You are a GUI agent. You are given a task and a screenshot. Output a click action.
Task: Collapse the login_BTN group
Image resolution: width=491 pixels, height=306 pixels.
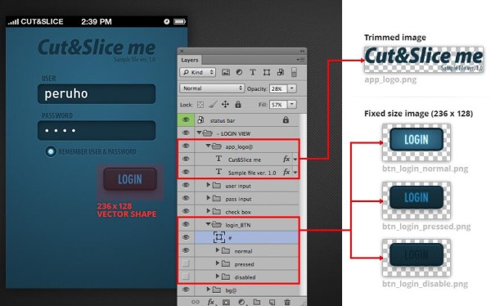coord(208,224)
